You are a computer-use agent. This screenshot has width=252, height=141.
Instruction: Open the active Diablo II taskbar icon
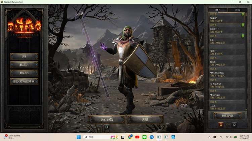159,137
